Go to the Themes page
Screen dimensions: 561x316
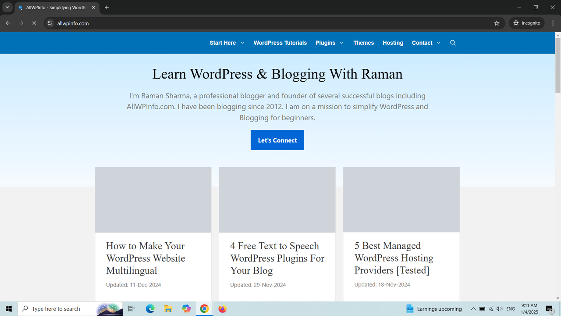point(364,43)
